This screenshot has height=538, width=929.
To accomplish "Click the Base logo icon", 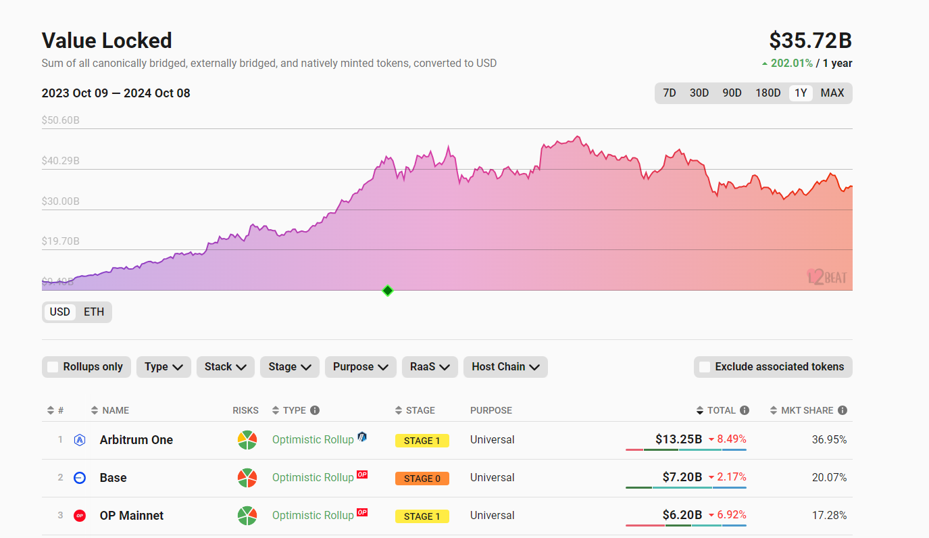I will (80, 478).
